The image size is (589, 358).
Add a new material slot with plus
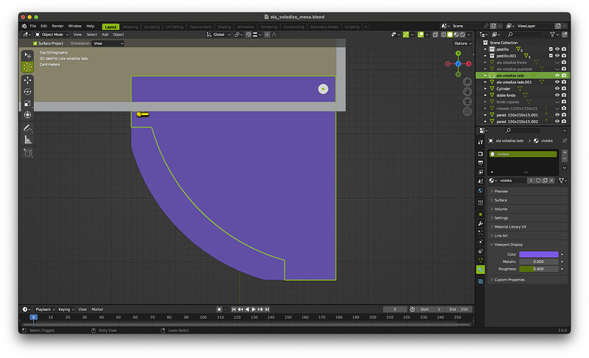[564, 152]
